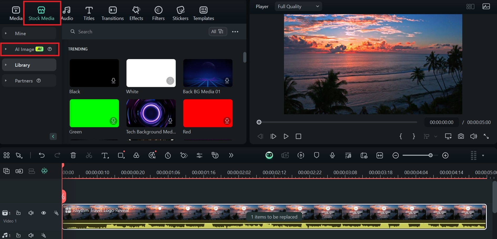
Task: Open the Full Quality dropdown
Action: (x=298, y=6)
